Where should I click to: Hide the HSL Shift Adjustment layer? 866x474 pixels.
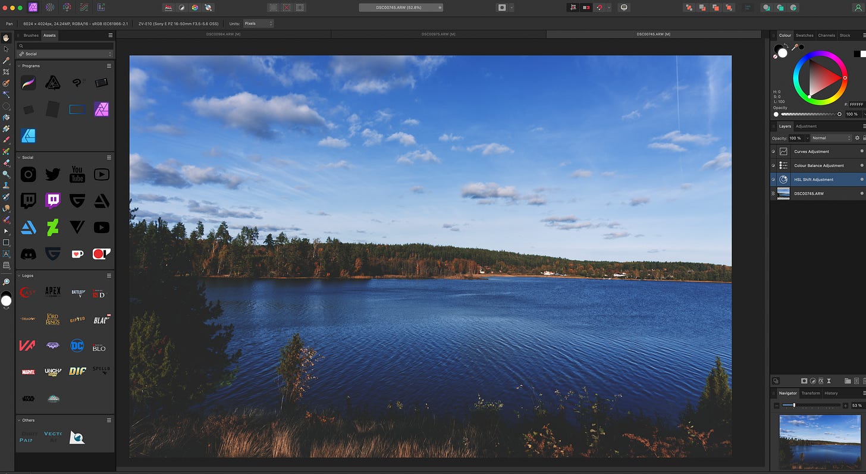point(862,179)
